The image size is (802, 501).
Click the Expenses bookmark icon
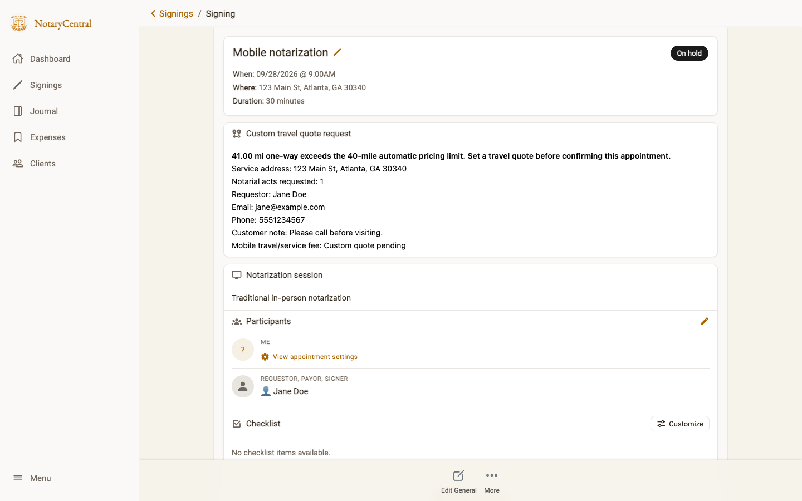click(18, 137)
